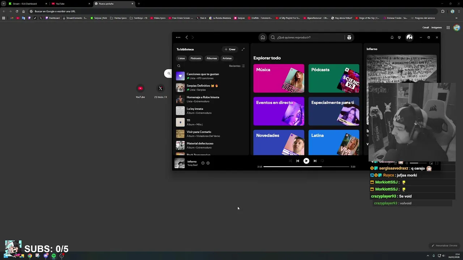
Task: Open Chrome from the Windows taskbar
Action: tap(30, 256)
